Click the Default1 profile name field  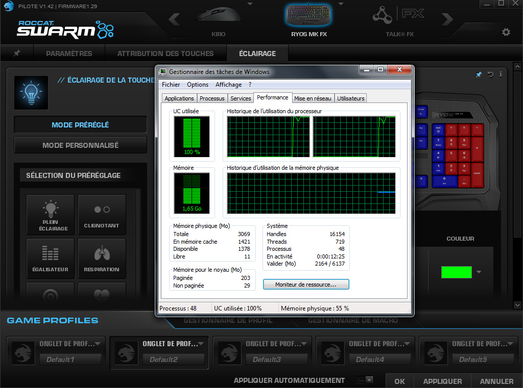70,359
